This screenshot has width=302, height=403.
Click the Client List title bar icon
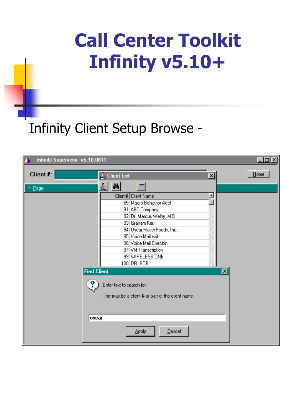[103, 176]
